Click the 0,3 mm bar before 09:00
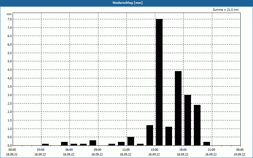The width and height of the screenshot is (253, 158). pyautogui.click(x=93, y=143)
